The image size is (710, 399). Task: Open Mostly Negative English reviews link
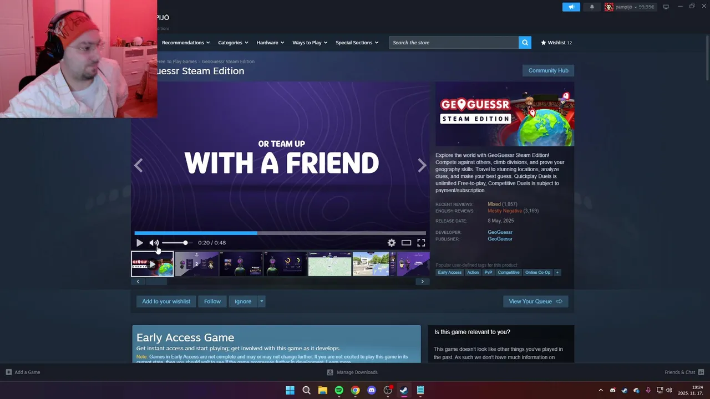[x=505, y=211]
